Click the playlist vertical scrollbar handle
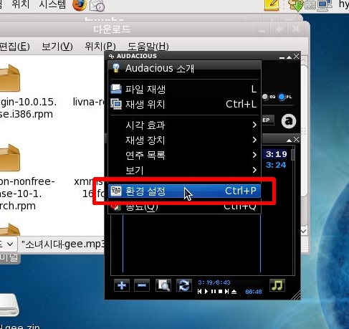The height and width of the screenshot is (329, 349). click(x=293, y=155)
